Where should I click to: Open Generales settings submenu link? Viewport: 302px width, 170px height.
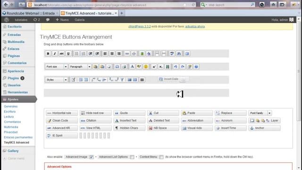[11, 106]
